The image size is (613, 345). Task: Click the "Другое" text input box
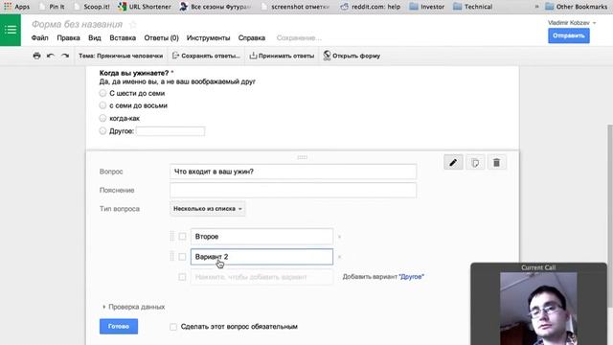coord(170,131)
